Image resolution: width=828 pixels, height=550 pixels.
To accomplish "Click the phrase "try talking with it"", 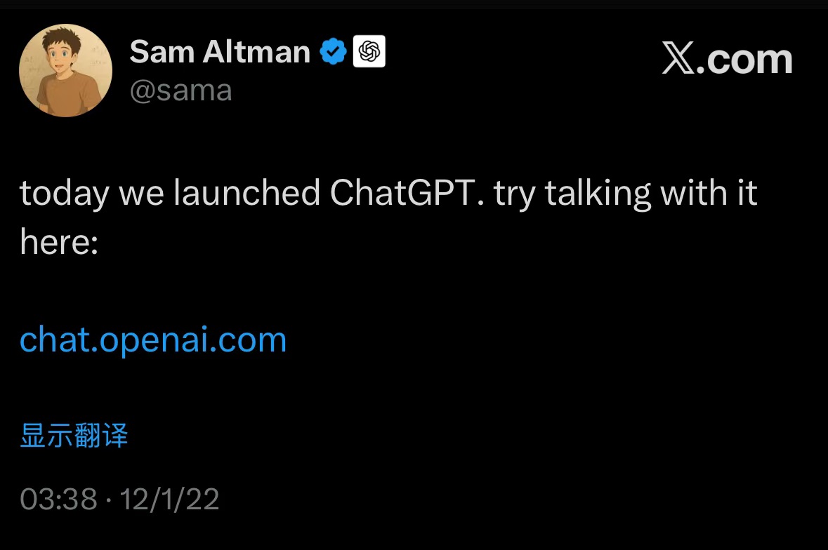I will coord(626,193).
